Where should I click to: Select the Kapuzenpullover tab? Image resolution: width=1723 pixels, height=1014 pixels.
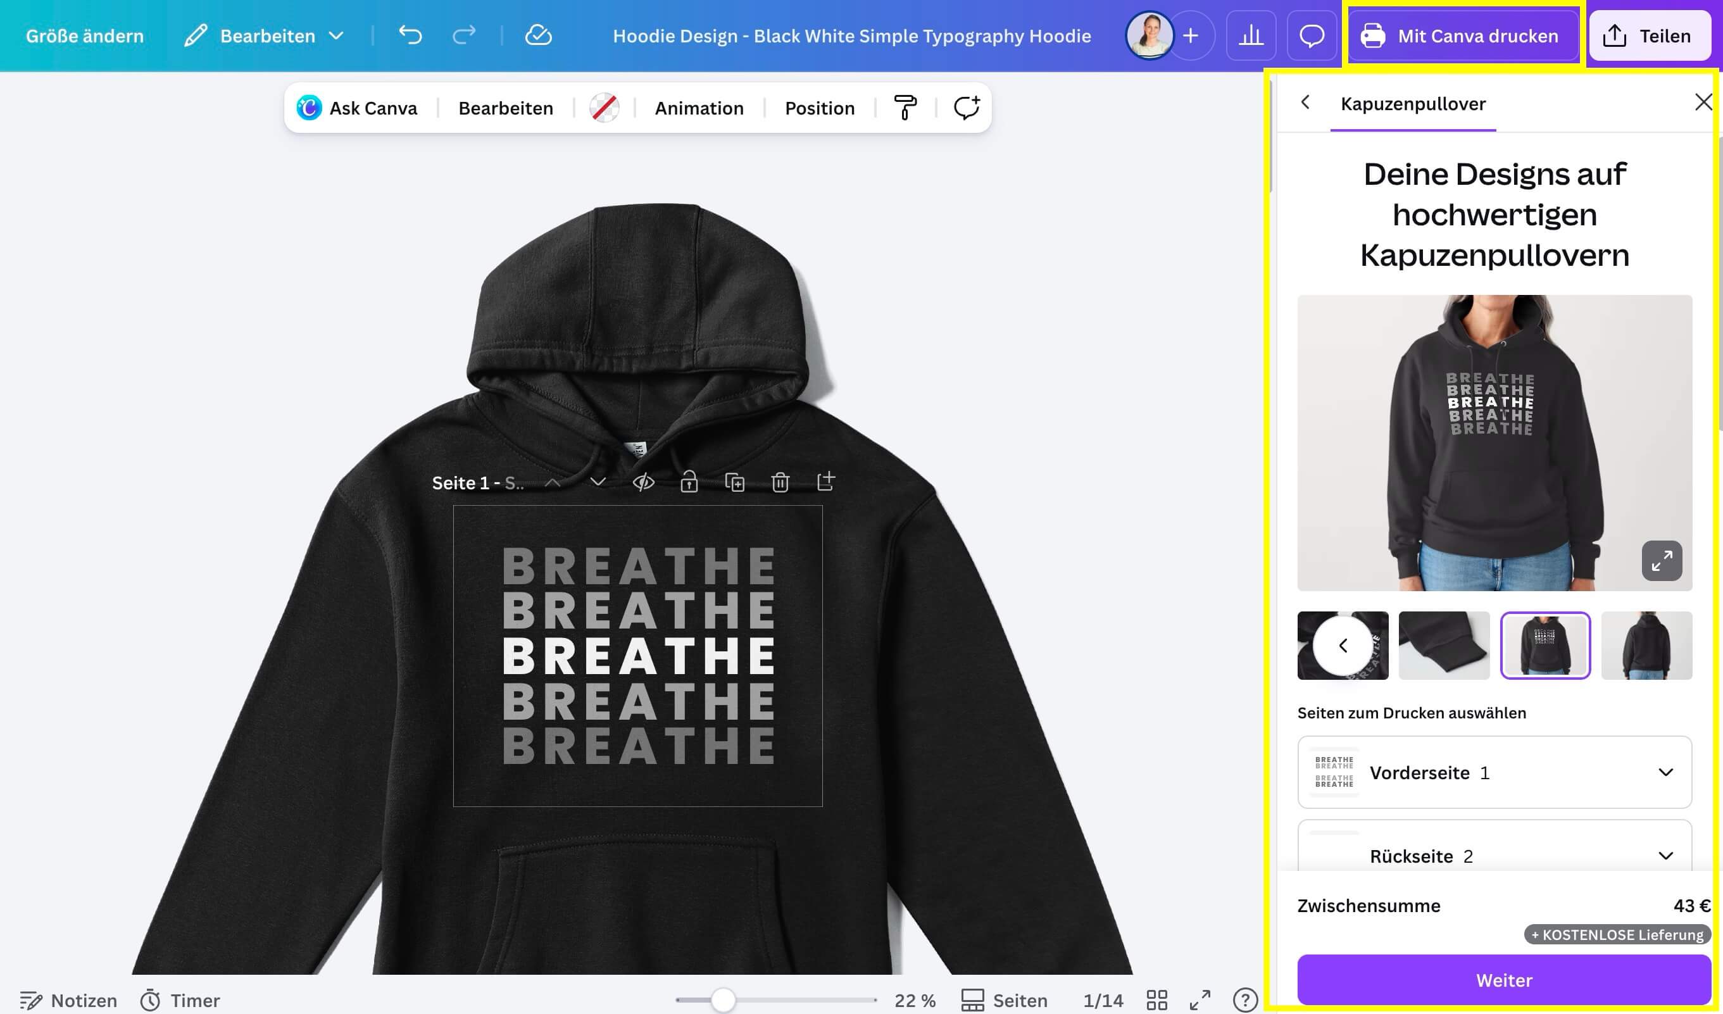click(1413, 104)
